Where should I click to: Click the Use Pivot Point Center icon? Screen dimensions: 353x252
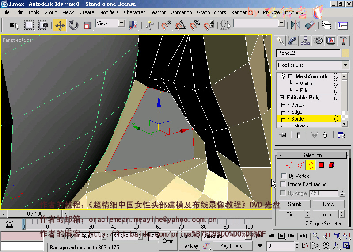pyautogui.click(x=133, y=25)
